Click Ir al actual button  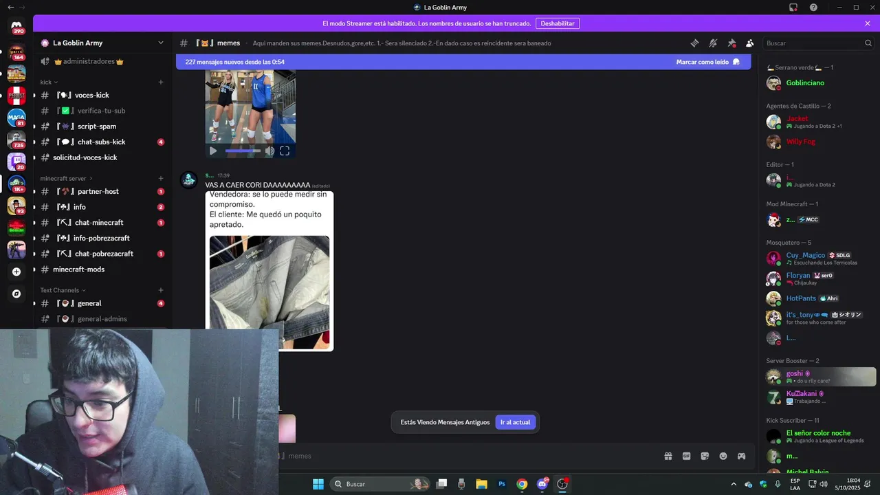coord(515,422)
